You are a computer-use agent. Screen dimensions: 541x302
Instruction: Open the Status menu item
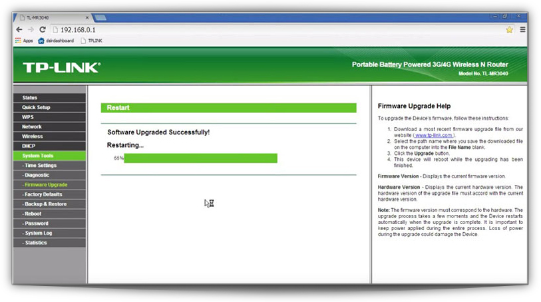[x=30, y=98]
